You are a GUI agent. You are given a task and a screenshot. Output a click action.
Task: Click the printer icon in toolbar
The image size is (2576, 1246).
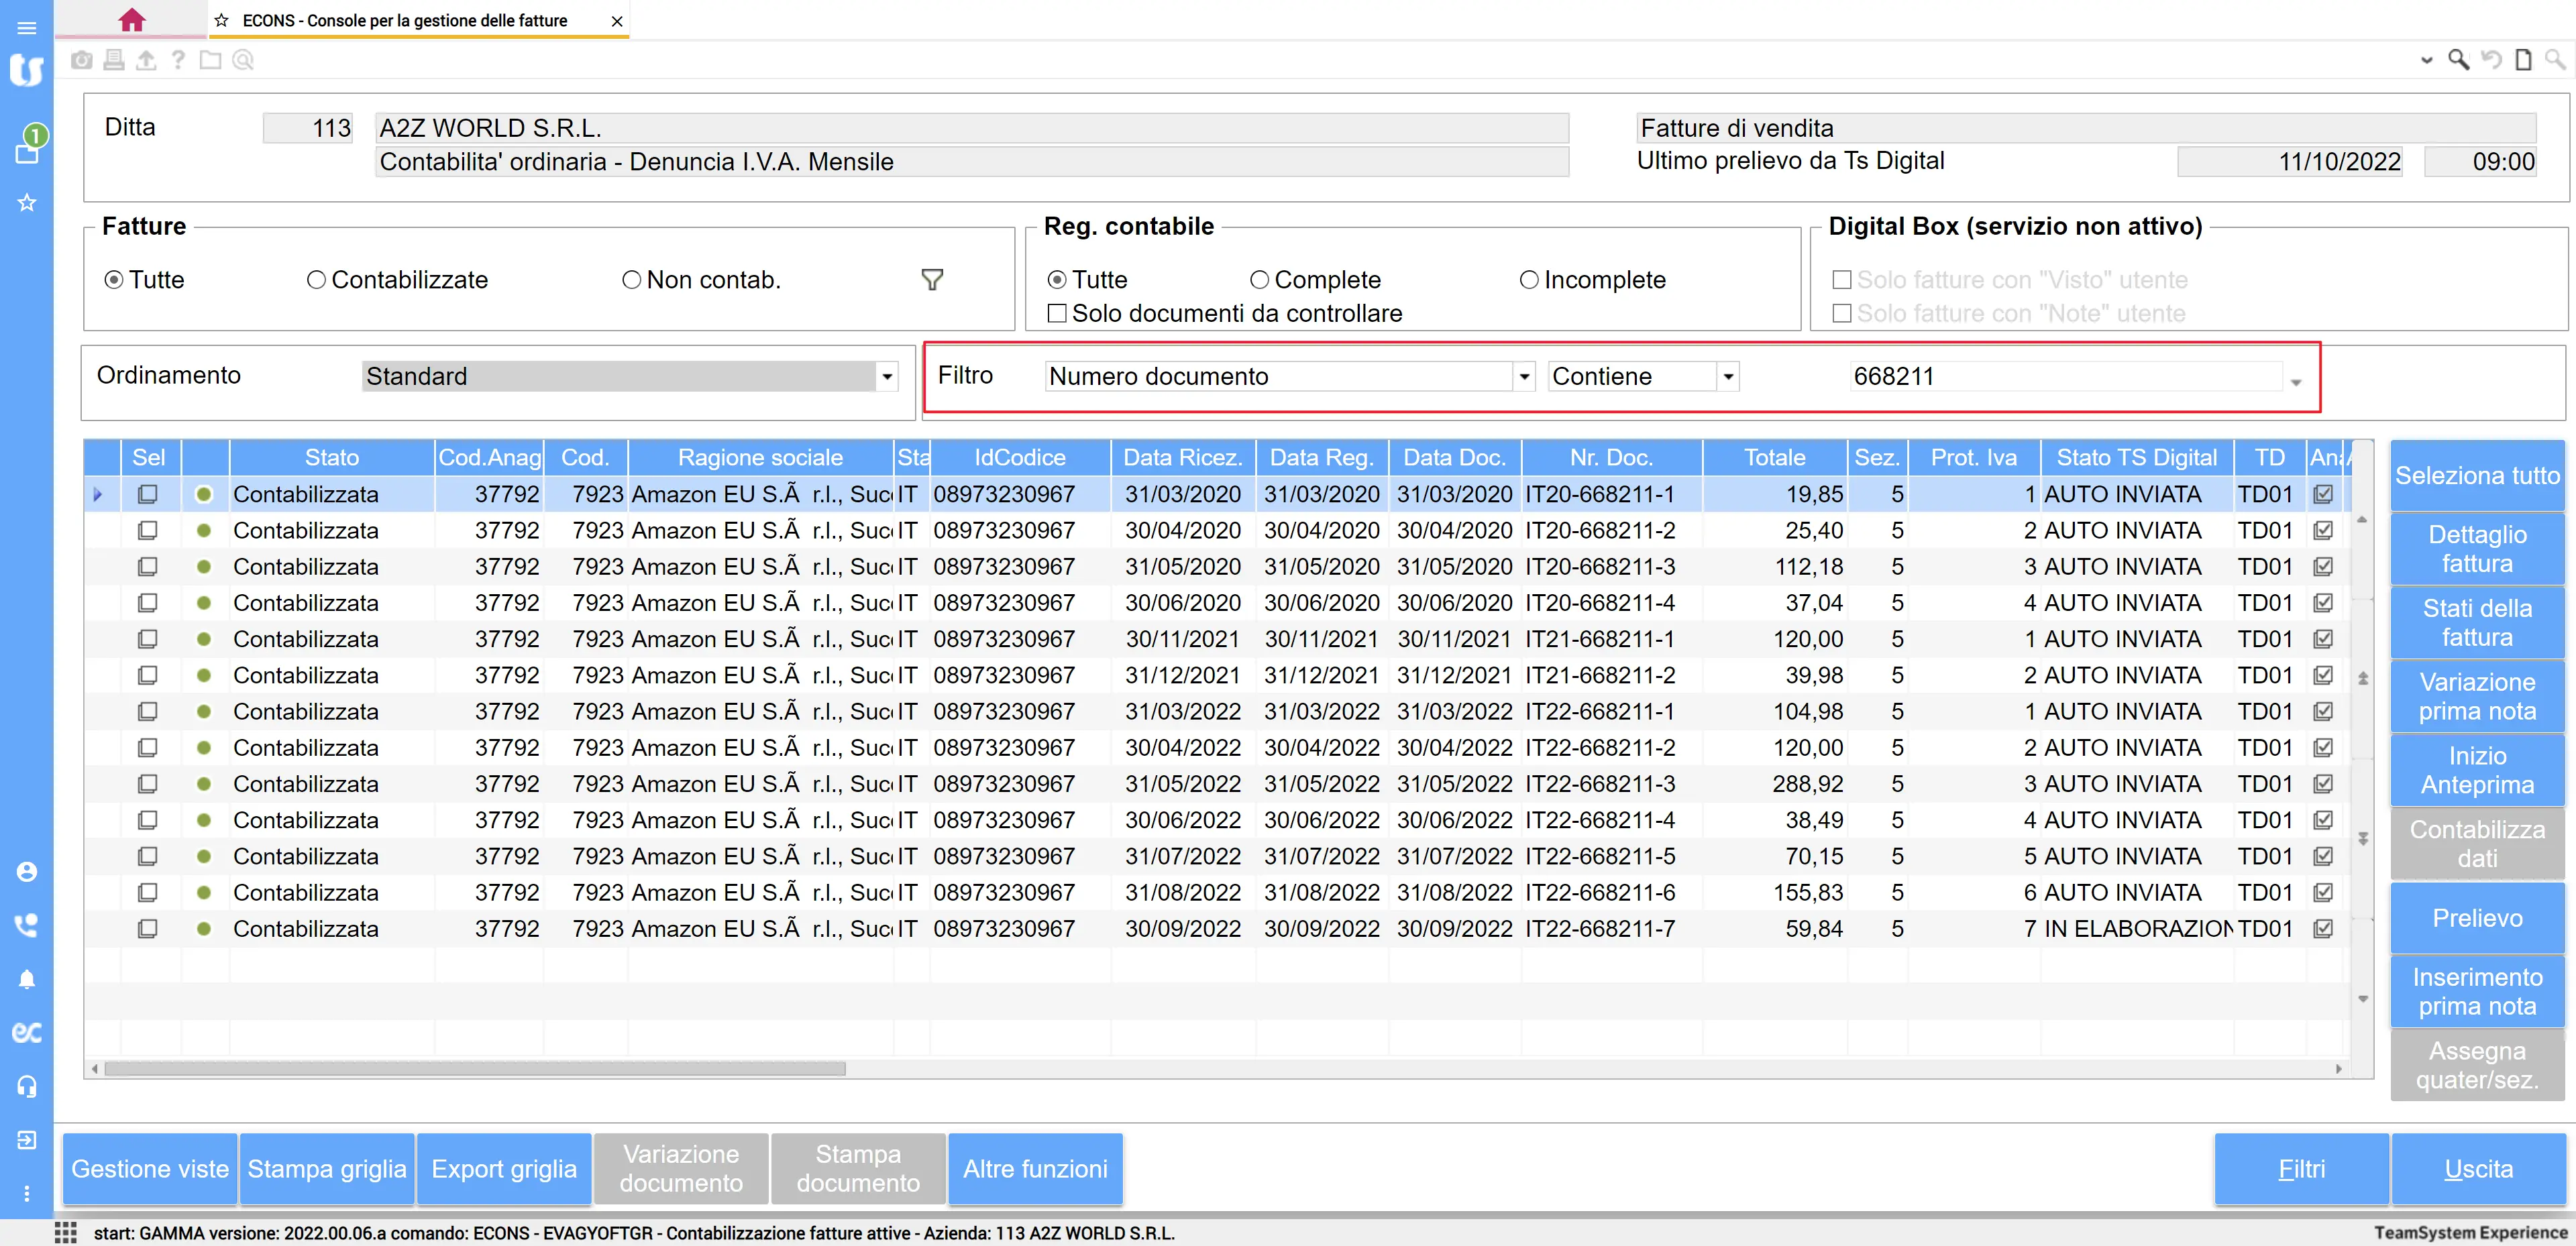pos(114,61)
